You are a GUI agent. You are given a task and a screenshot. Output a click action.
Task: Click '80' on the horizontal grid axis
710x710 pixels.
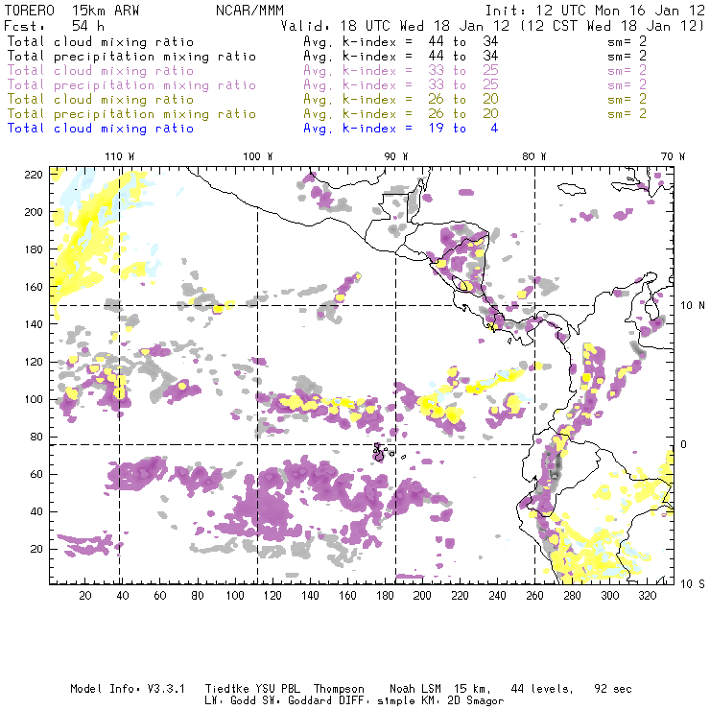click(198, 596)
